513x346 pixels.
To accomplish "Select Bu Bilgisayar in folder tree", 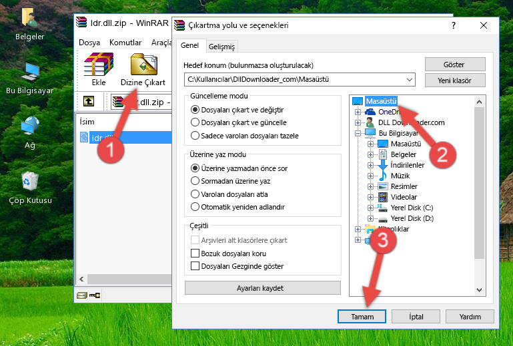I will 398,133.
